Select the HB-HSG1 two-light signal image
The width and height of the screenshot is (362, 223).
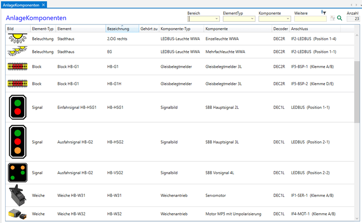coord(18,107)
